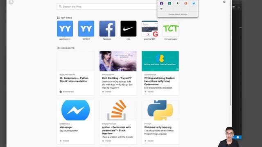Search with the Bing engine icon
Image resolution: width=262 pixels, height=147 pixels.
[x=169, y=3]
